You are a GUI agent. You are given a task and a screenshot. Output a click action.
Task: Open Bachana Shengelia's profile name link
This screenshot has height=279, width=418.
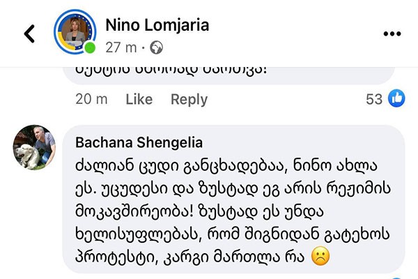pos(139,142)
